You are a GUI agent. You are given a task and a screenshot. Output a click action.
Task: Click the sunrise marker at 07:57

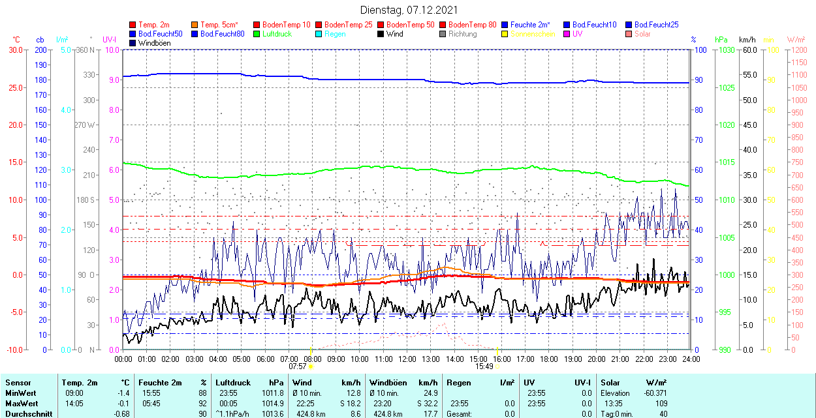point(311,366)
